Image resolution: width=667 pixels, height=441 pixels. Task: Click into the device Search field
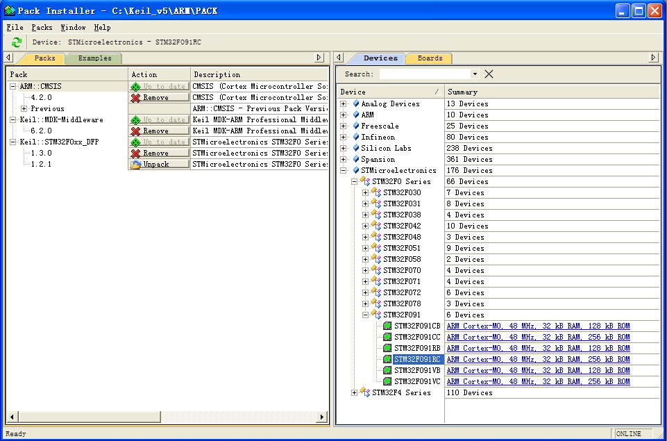pyautogui.click(x=425, y=74)
